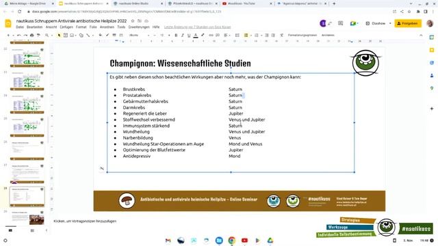Open the Format menu

pos(81,27)
